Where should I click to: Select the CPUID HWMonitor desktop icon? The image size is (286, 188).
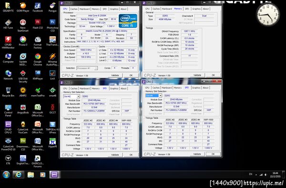(x=8, y=42)
